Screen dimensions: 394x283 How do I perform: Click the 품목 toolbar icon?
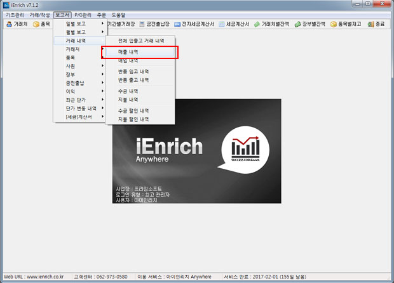[x=41, y=24]
